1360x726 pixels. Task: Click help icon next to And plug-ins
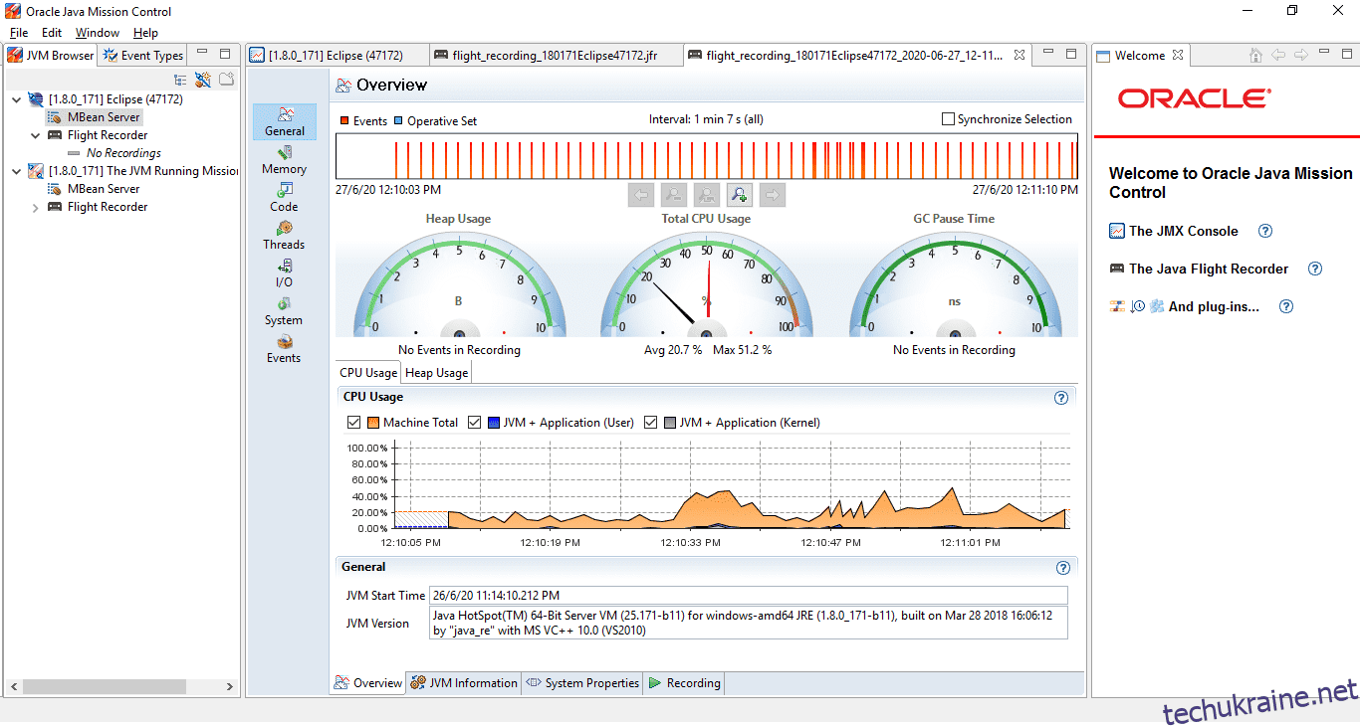tap(1286, 306)
